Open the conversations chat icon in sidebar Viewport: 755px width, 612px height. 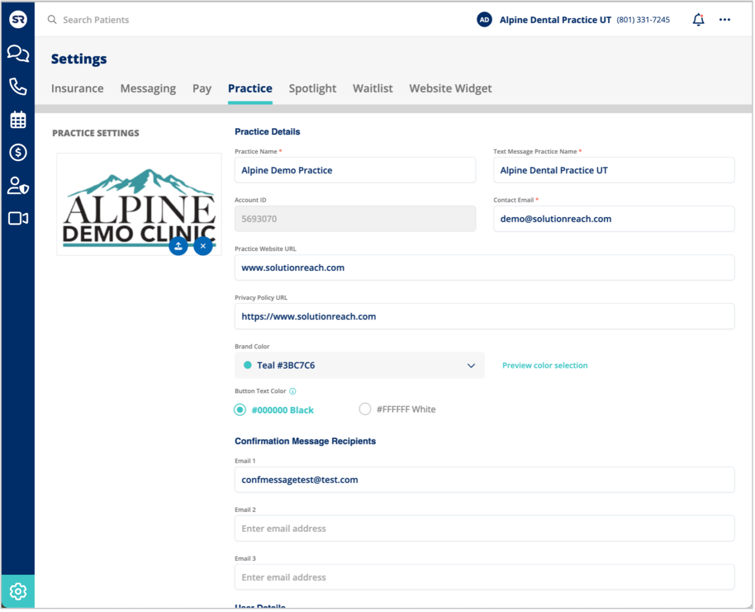(x=18, y=54)
